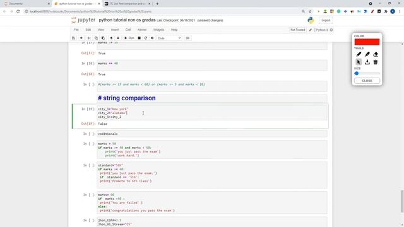Open the Chrome profile avatar
404x227 pixels.
(393, 11)
